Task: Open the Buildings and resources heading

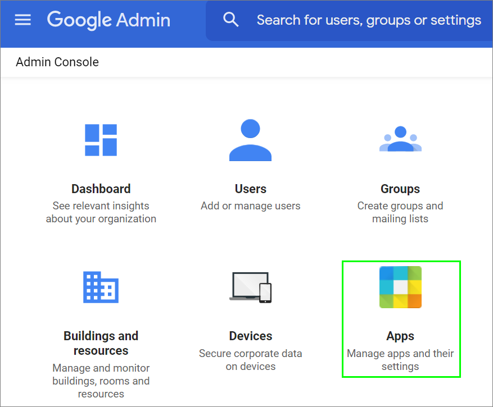Action: tap(101, 343)
